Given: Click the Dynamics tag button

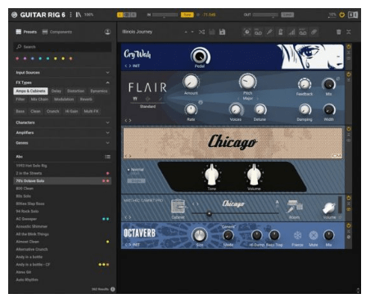Looking at the screenshot, I should tap(99, 91).
